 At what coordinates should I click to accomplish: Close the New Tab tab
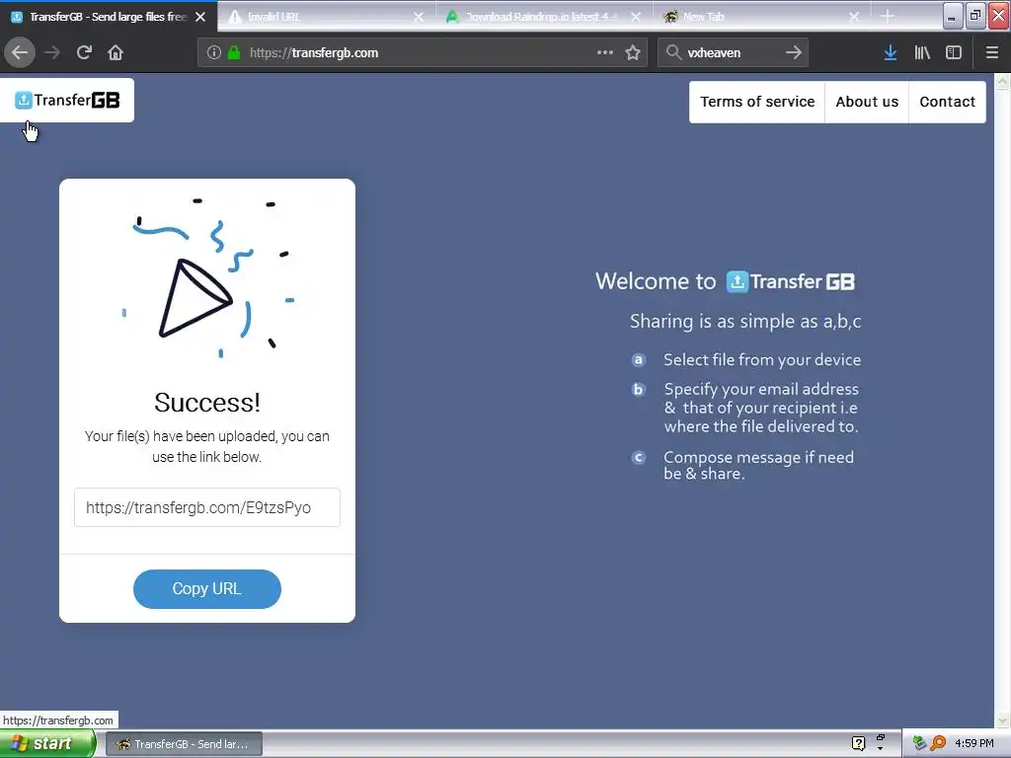click(x=854, y=17)
